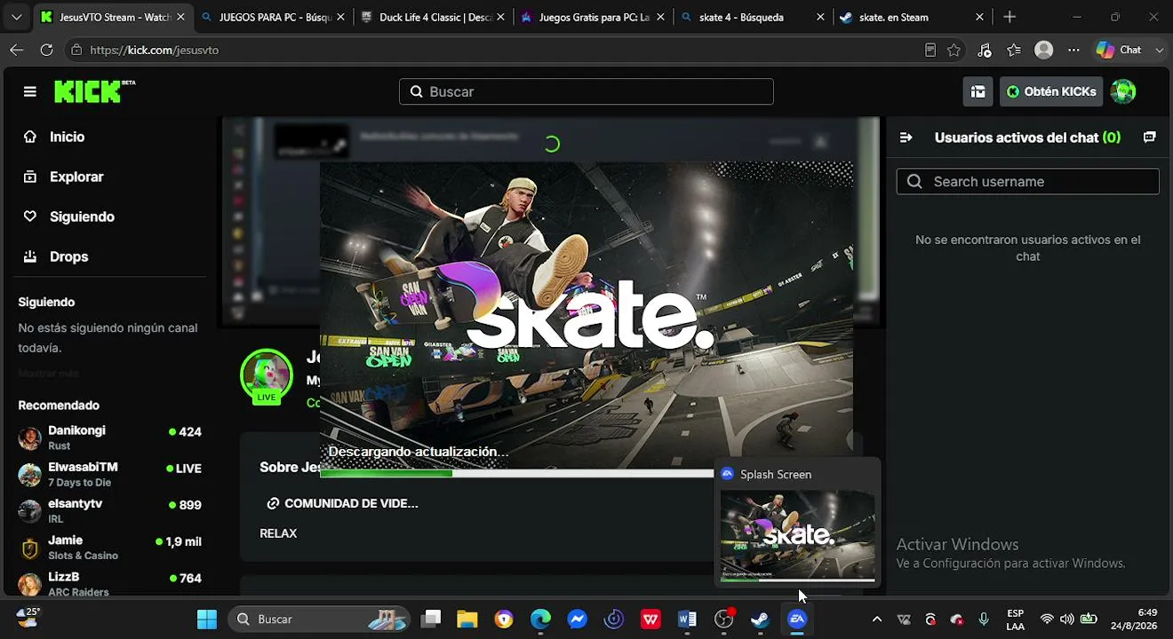Screen dimensions: 1173x639
Task: Open Microsoft Edge taskbar icon
Action: click(540, 619)
